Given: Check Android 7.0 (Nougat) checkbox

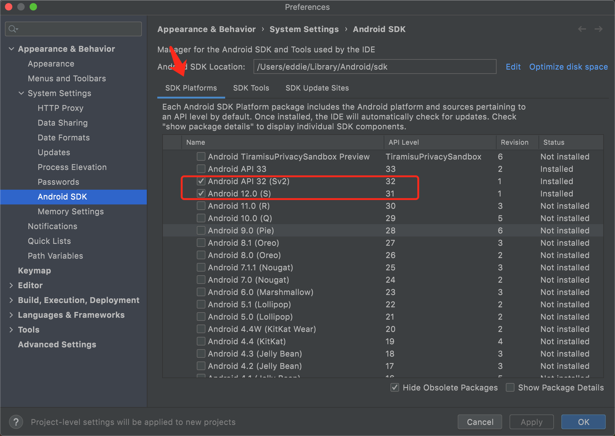Looking at the screenshot, I should (x=201, y=280).
